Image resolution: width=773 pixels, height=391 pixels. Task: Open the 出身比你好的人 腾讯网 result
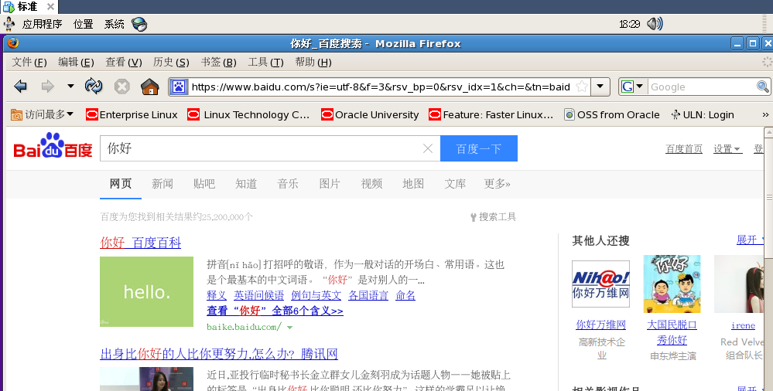[x=219, y=354]
